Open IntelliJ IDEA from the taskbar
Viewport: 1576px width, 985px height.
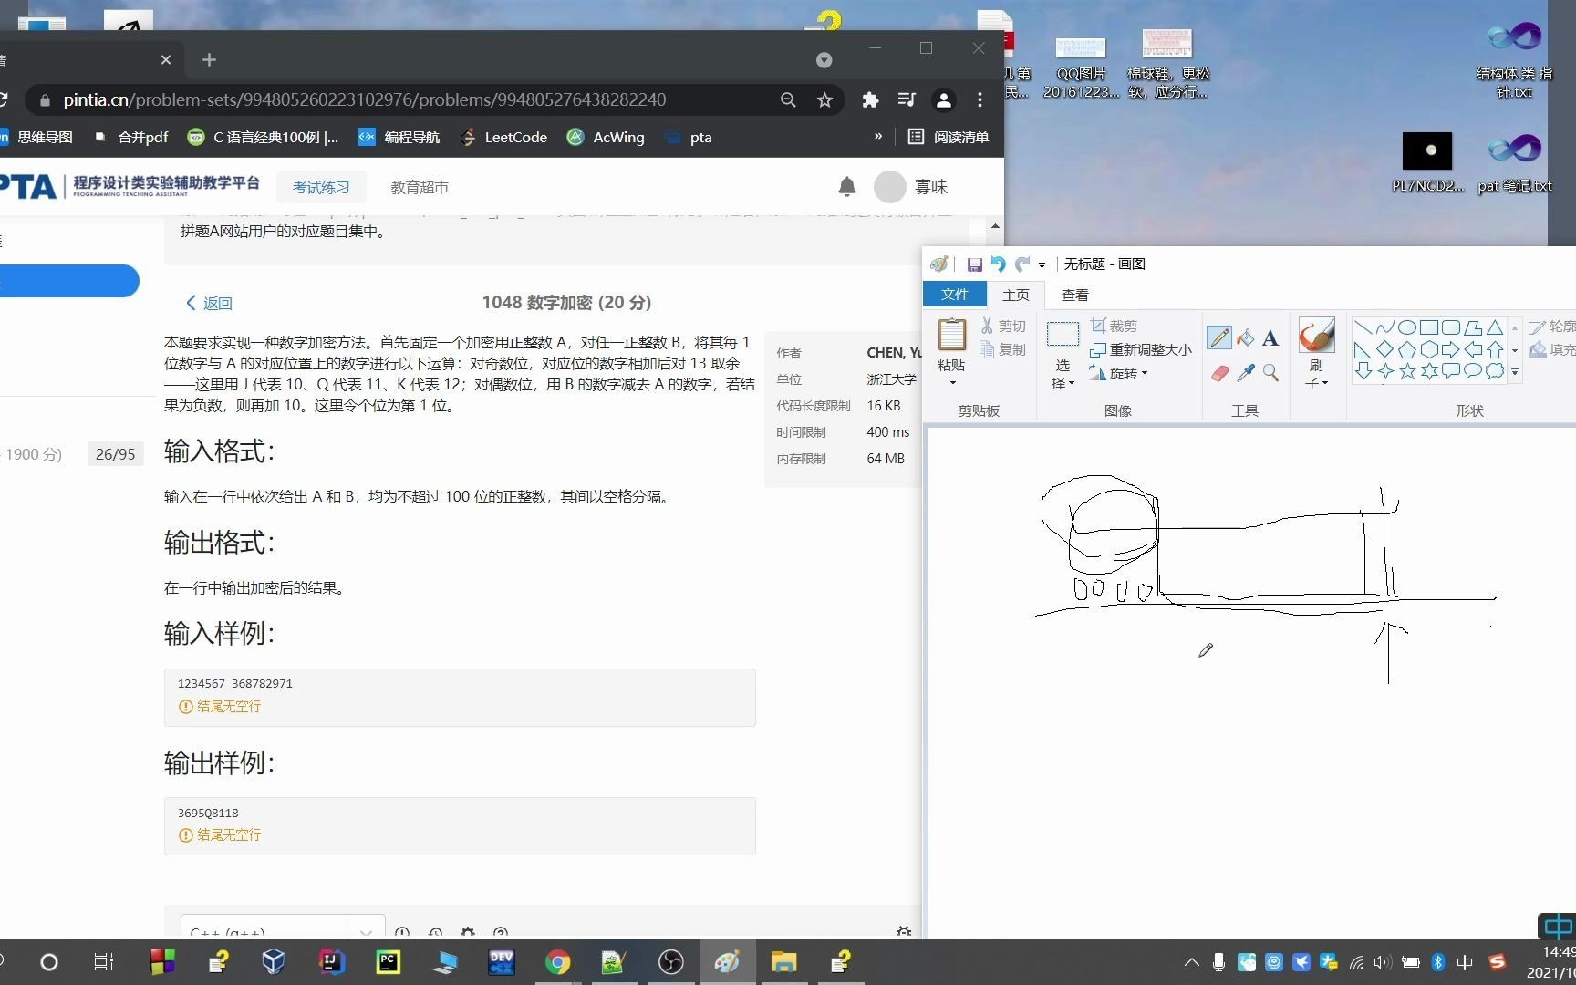[x=332, y=962]
